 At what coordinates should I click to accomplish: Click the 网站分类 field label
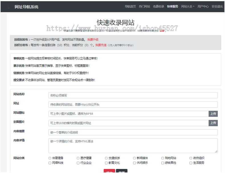(19, 158)
